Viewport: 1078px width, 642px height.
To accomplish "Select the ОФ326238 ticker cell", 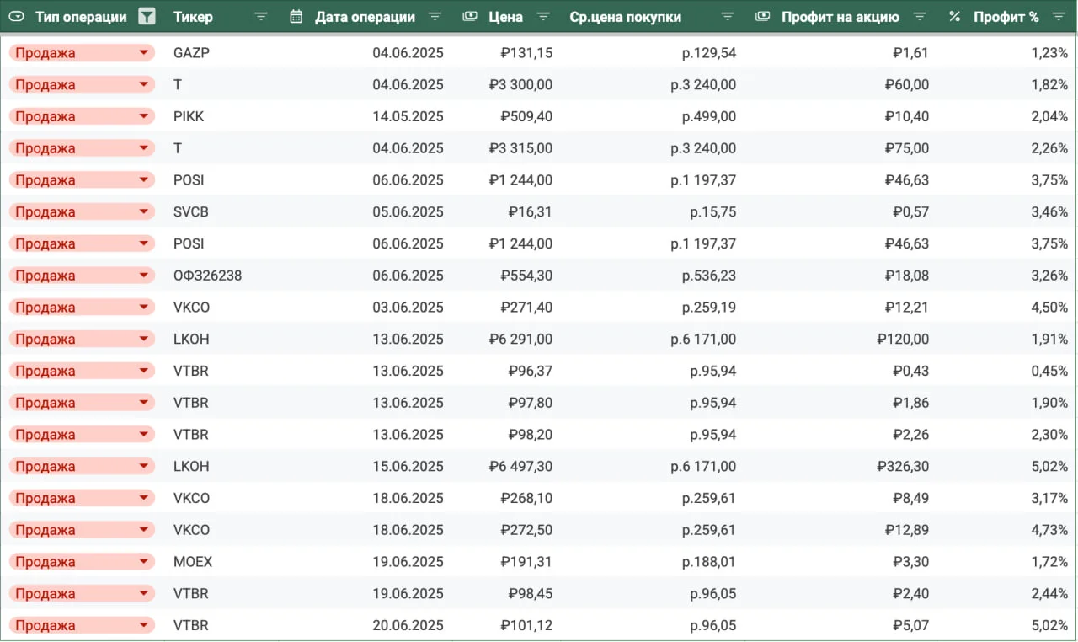I will pyautogui.click(x=207, y=276).
